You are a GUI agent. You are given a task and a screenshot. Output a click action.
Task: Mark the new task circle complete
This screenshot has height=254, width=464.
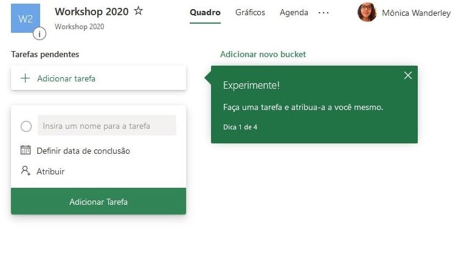coord(26,126)
